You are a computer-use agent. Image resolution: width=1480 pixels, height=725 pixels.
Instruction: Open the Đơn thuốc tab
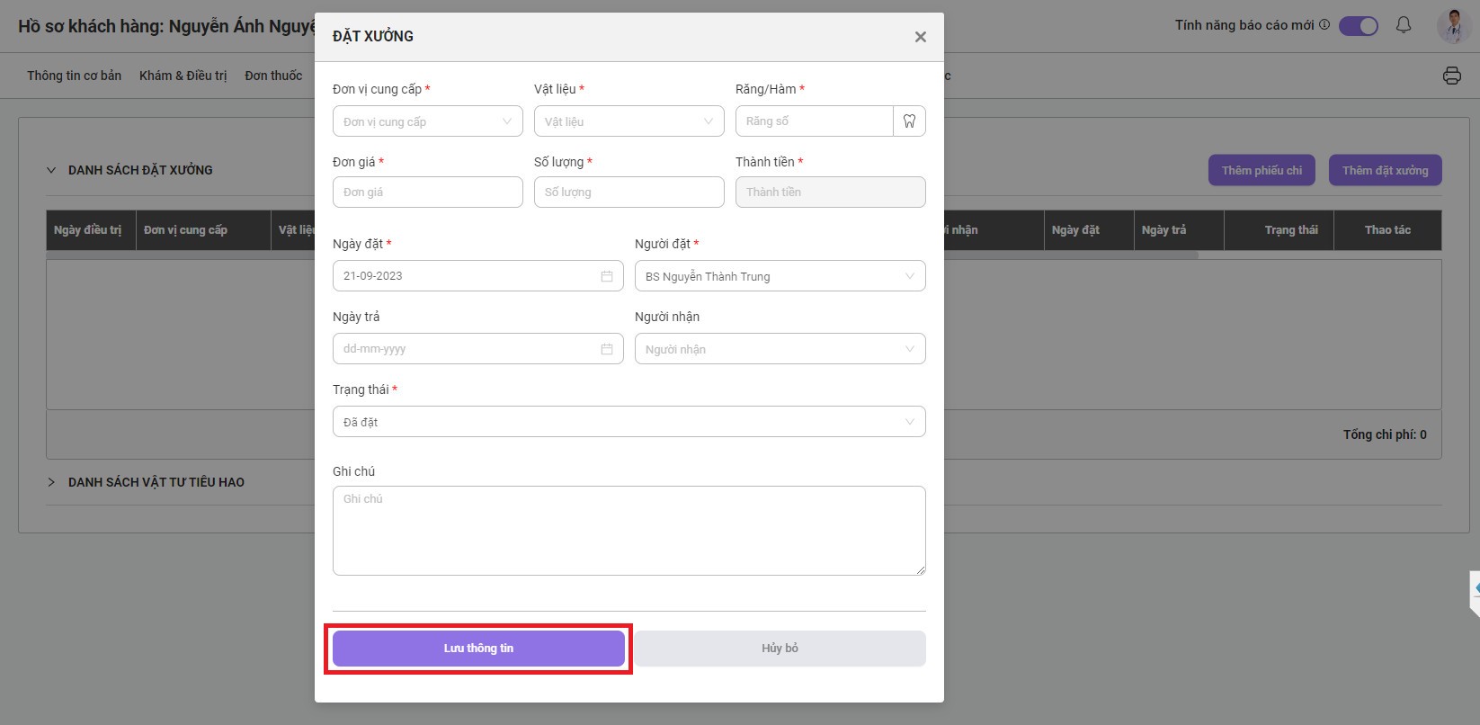(273, 76)
